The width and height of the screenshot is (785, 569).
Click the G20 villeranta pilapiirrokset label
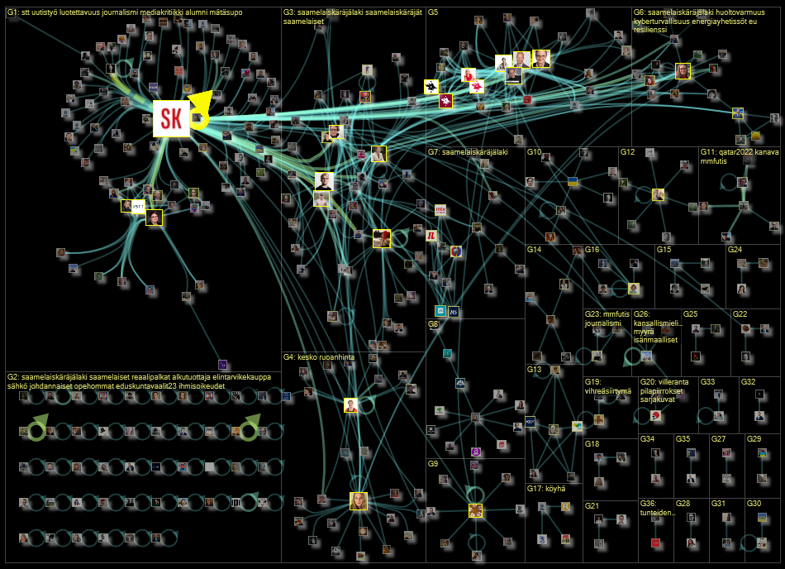pos(664,390)
